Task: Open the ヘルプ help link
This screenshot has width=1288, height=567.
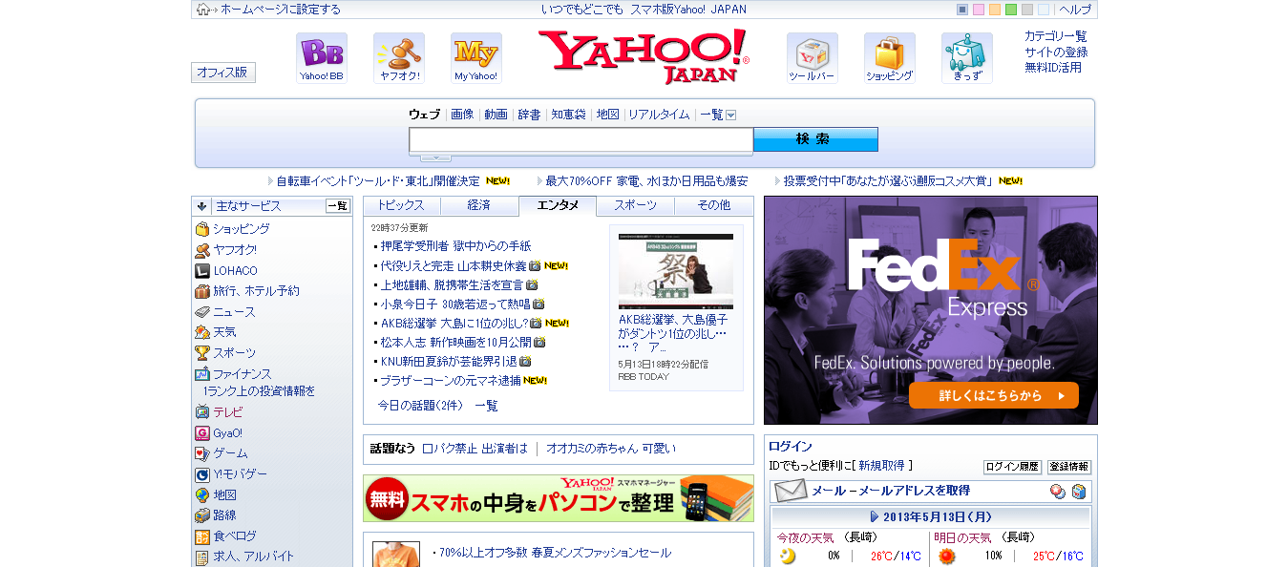Action: coord(1075,10)
